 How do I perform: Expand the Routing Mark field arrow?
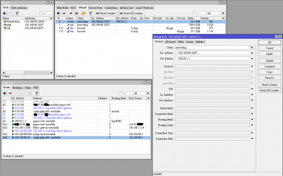pyautogui.click(x=252, y=120)
